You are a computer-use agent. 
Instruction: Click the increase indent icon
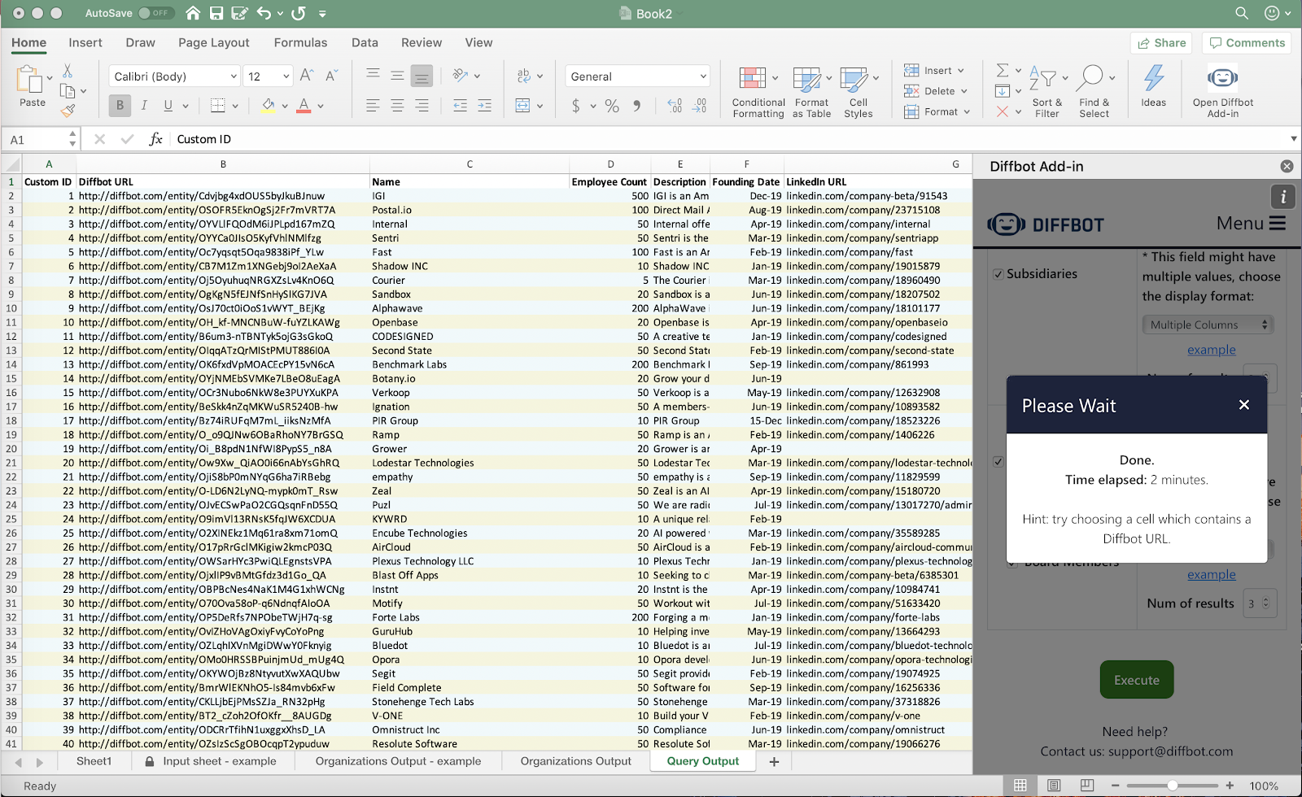(x=484, y=106)
